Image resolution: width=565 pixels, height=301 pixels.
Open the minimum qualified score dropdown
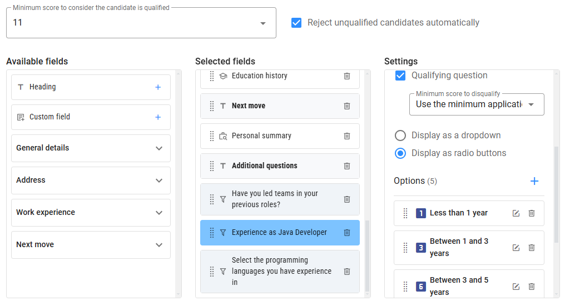pyautogui.click(x=263, y=23)
